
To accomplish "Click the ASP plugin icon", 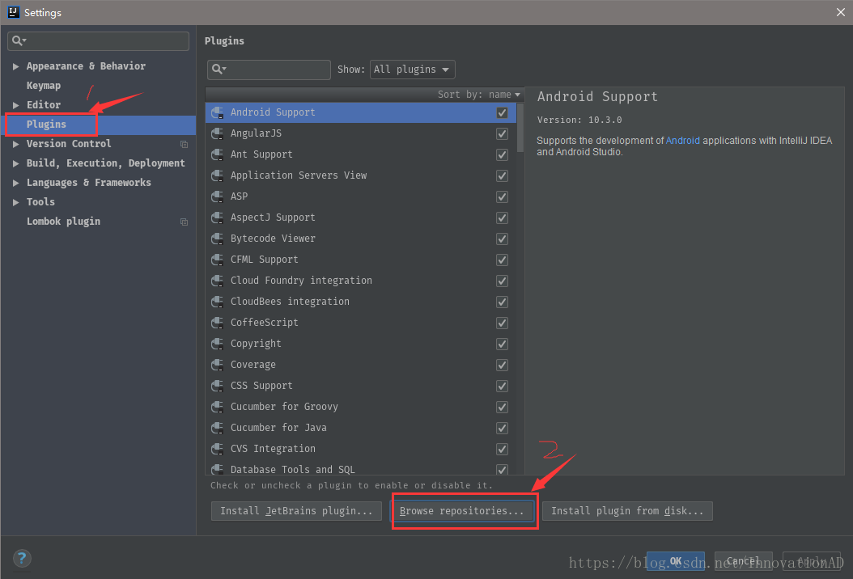I will click(x=217, y=197).
